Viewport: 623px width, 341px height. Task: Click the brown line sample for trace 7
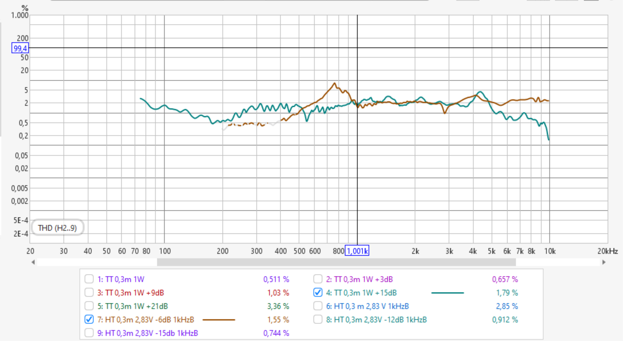(x=218, y=320)
